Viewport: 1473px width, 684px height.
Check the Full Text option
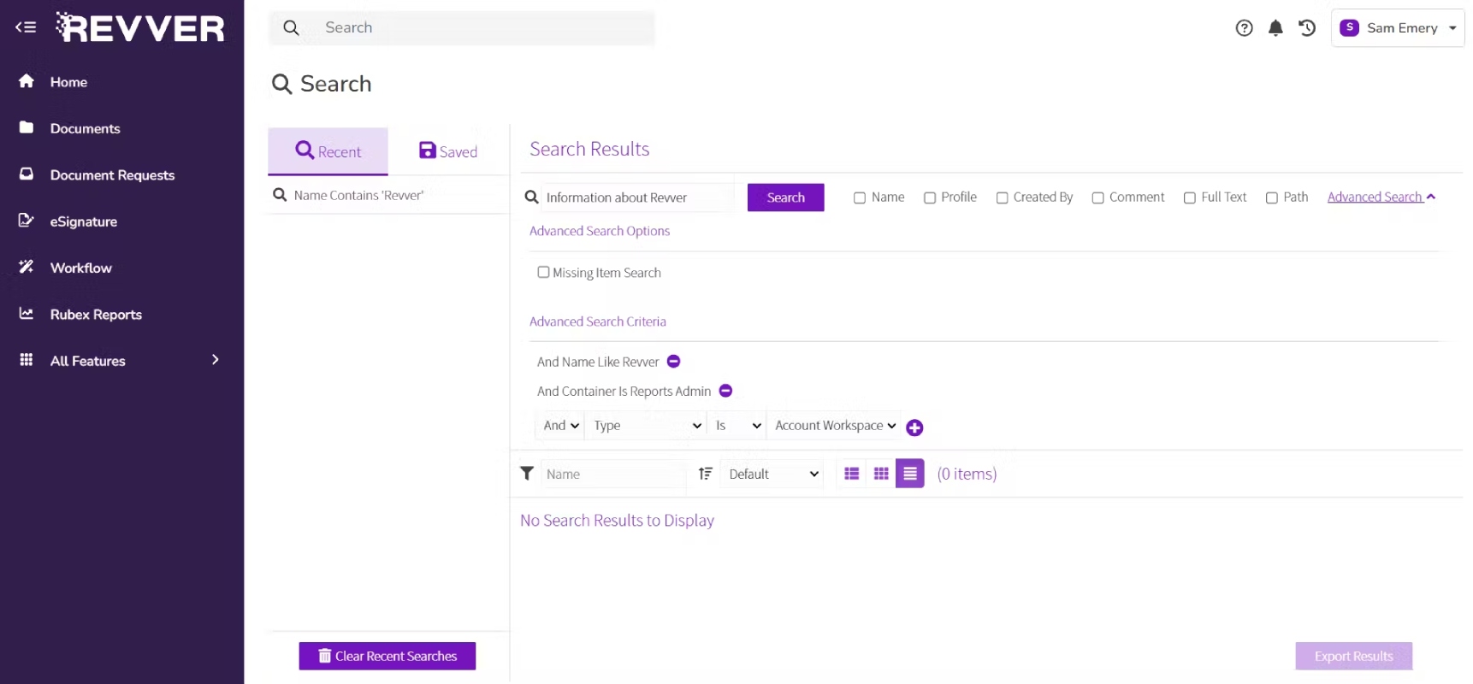(1189, 198)
